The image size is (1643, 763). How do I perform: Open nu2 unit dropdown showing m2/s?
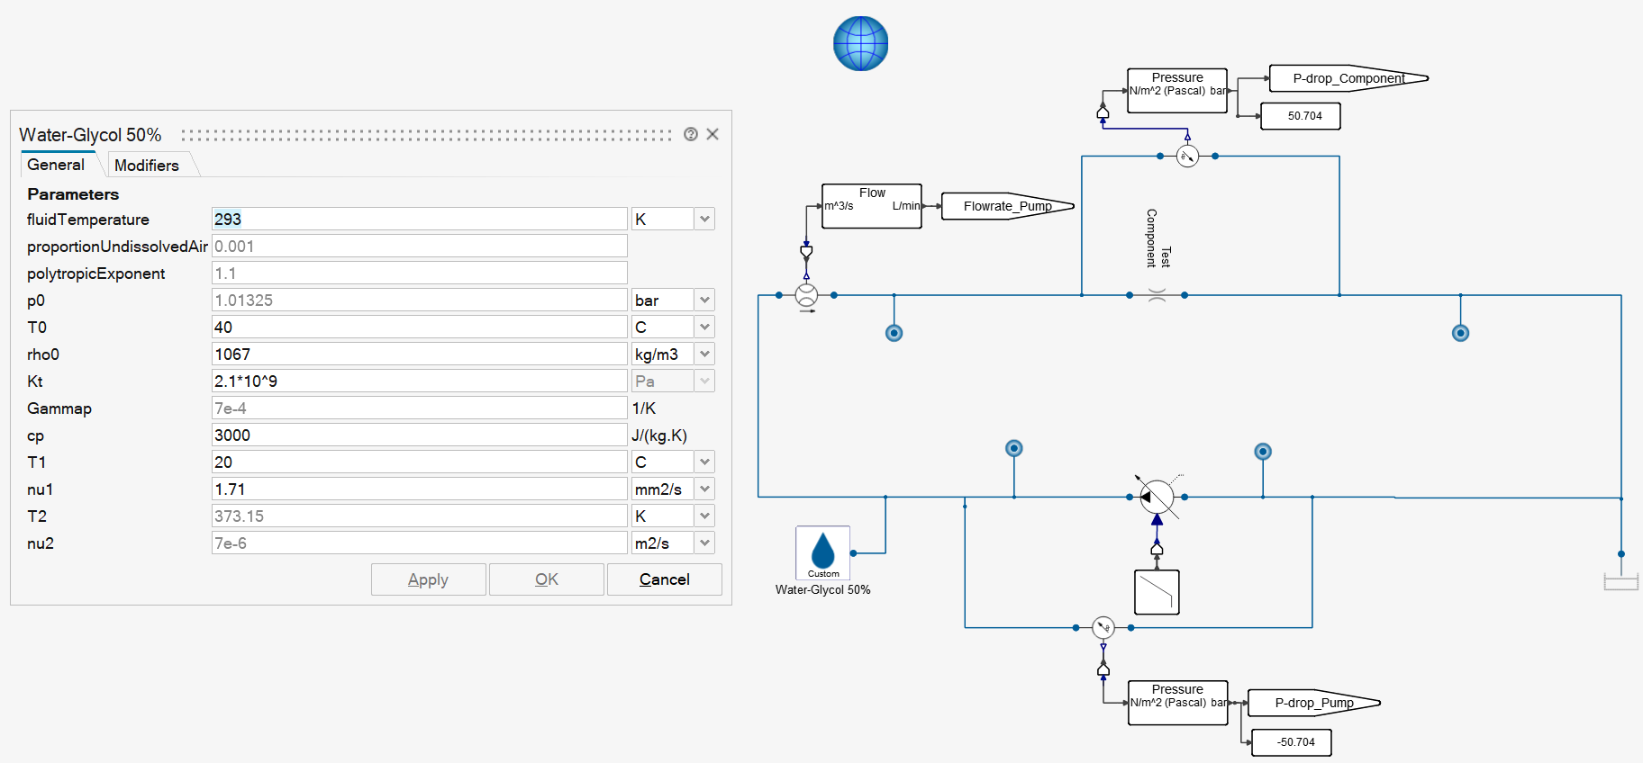click(x=705, y=543)
